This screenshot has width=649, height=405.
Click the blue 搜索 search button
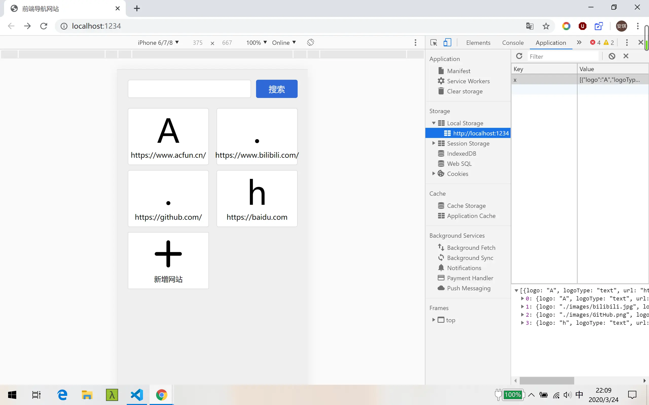[x=277, y=89]
